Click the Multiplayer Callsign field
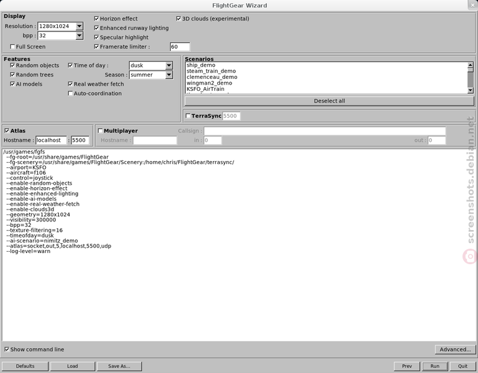Screen dimensions: 478x373 click(325, 131)
